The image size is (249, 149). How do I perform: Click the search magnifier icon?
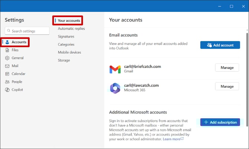[9, 30]
